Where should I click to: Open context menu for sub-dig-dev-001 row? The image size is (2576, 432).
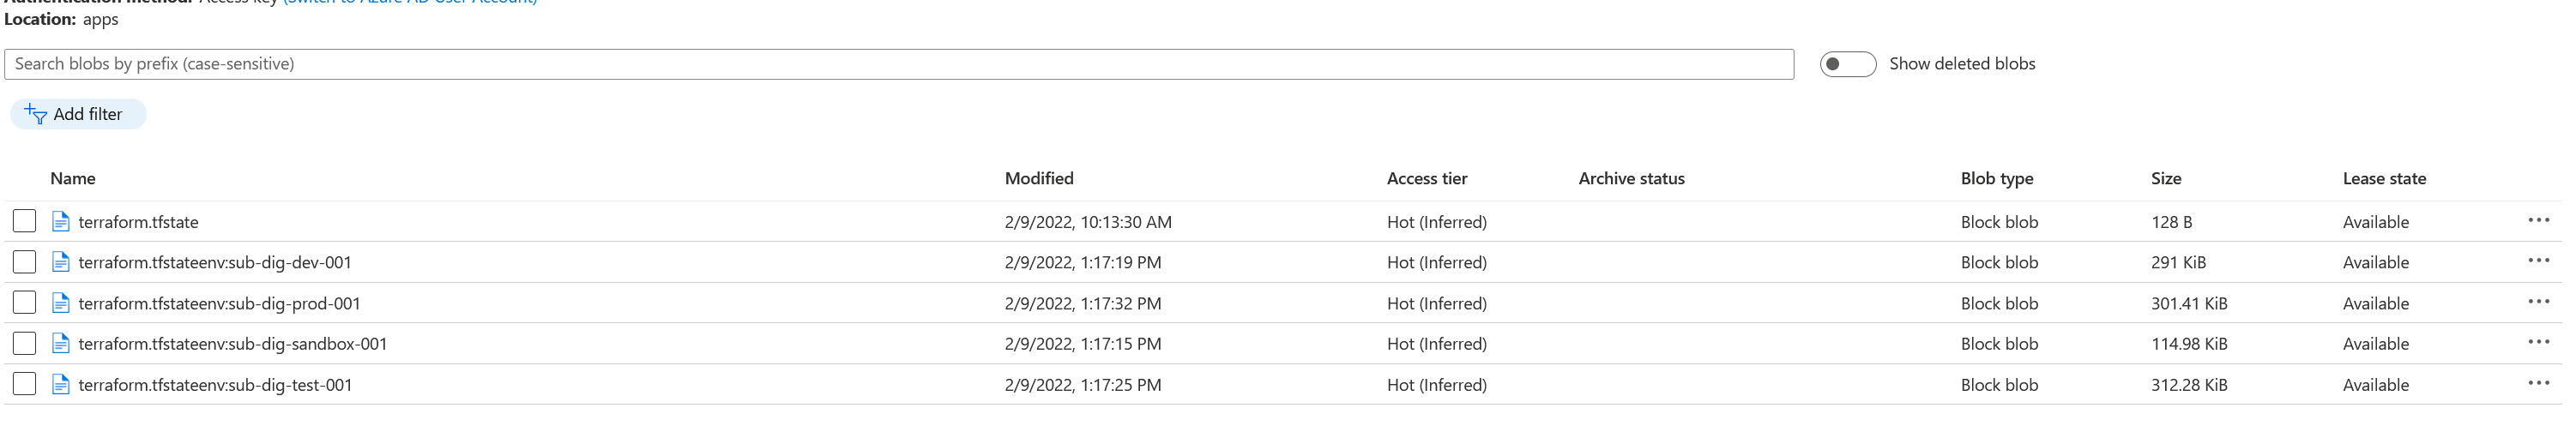pos(2538,261)
